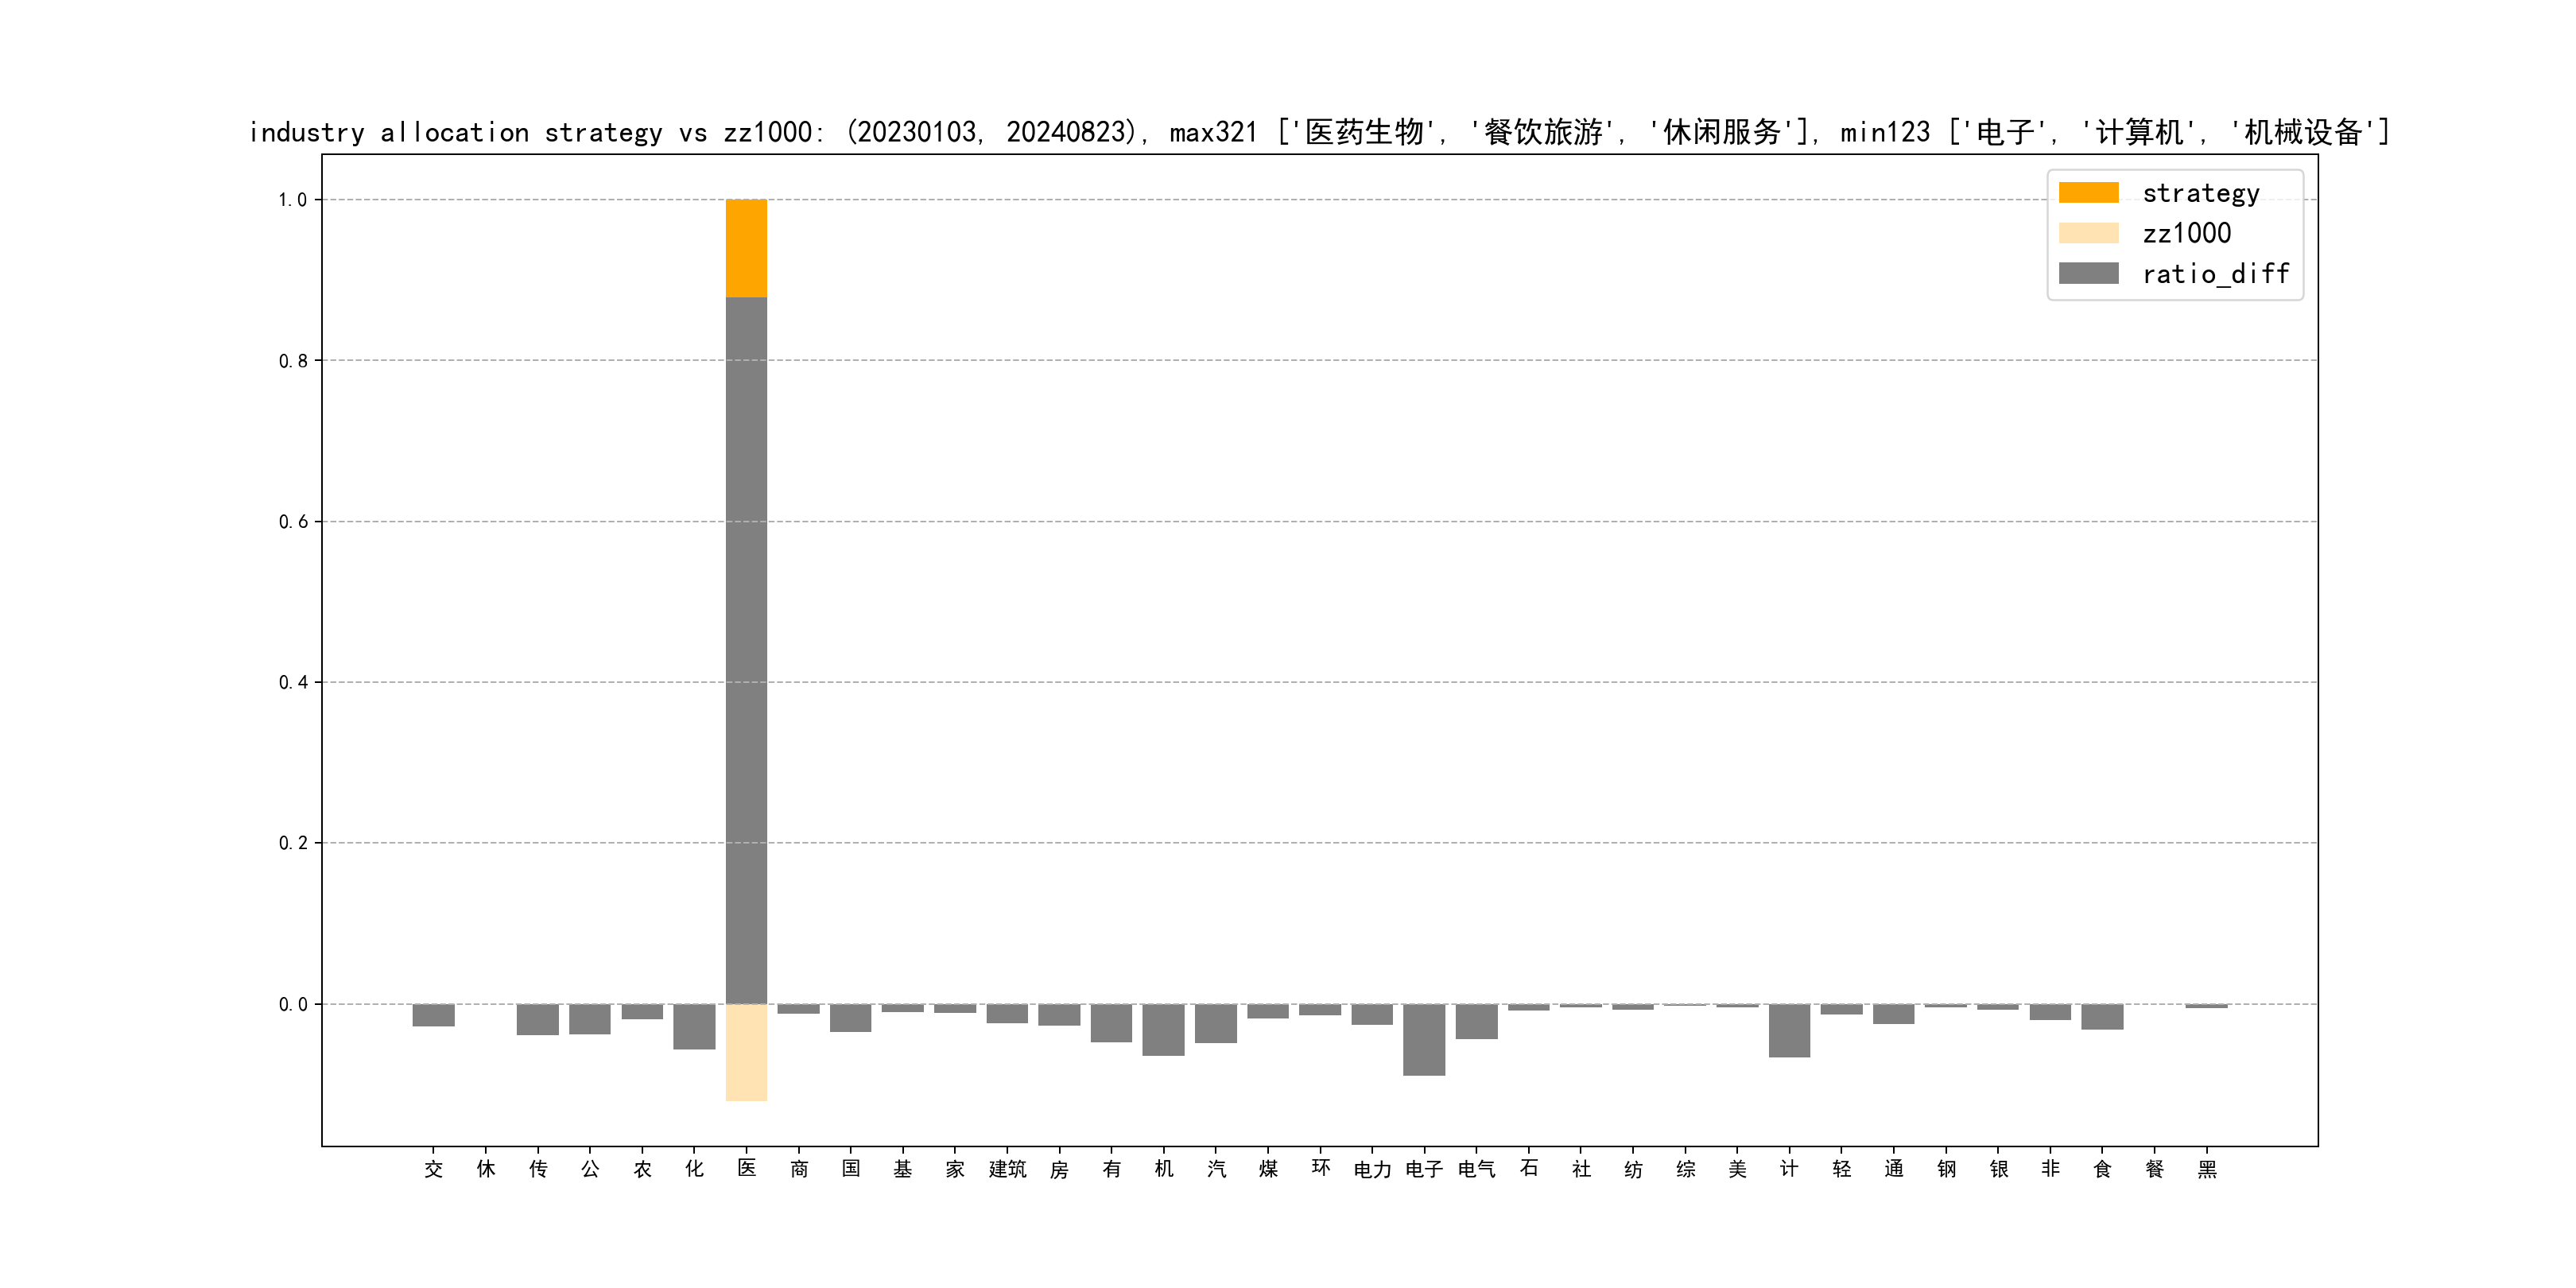Click the negative gray bar for 计
Screen dimensions: 2576x1288
[x=1789, y=1030]
